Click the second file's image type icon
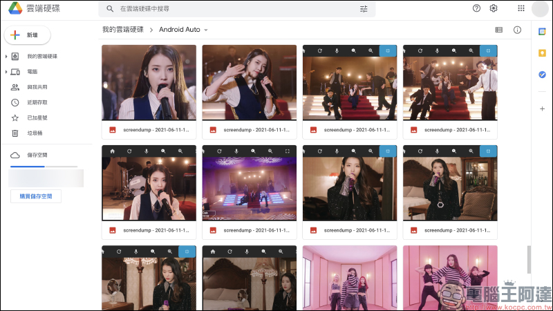 (x=213, y=130)
